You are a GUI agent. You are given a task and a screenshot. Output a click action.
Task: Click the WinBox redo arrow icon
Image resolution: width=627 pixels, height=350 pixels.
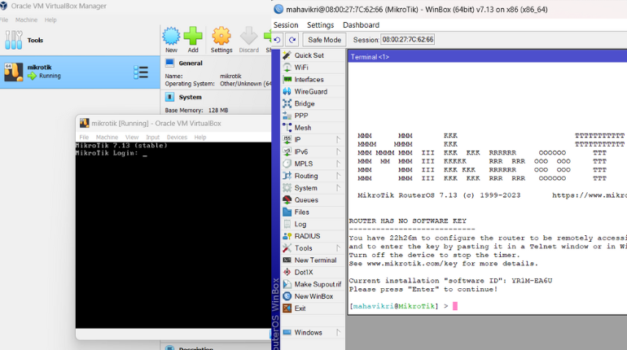tap(292, 40)
